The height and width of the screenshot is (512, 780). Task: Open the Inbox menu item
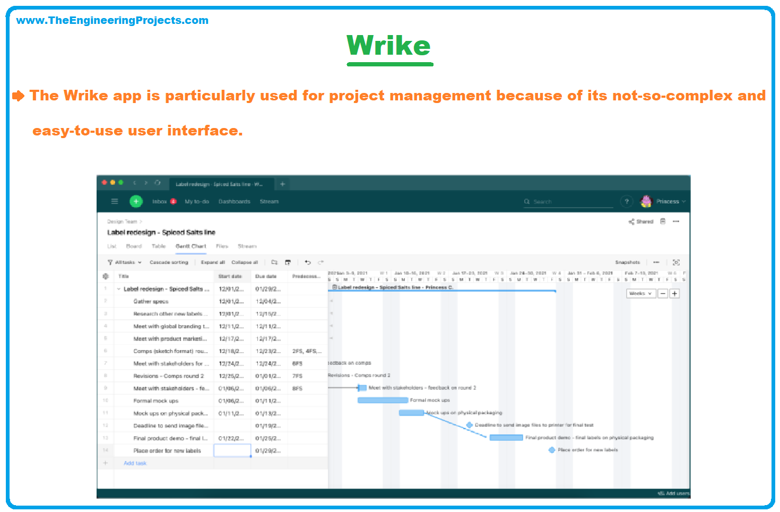(x=160, y=201)
